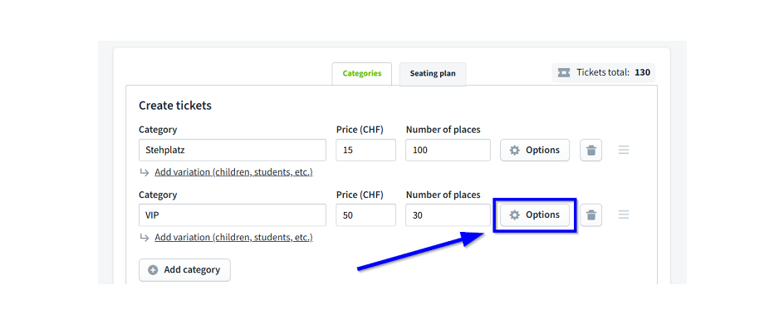Add variation link under Stehplatz category
Screen dimensions: 784x325
click(233, 172)
